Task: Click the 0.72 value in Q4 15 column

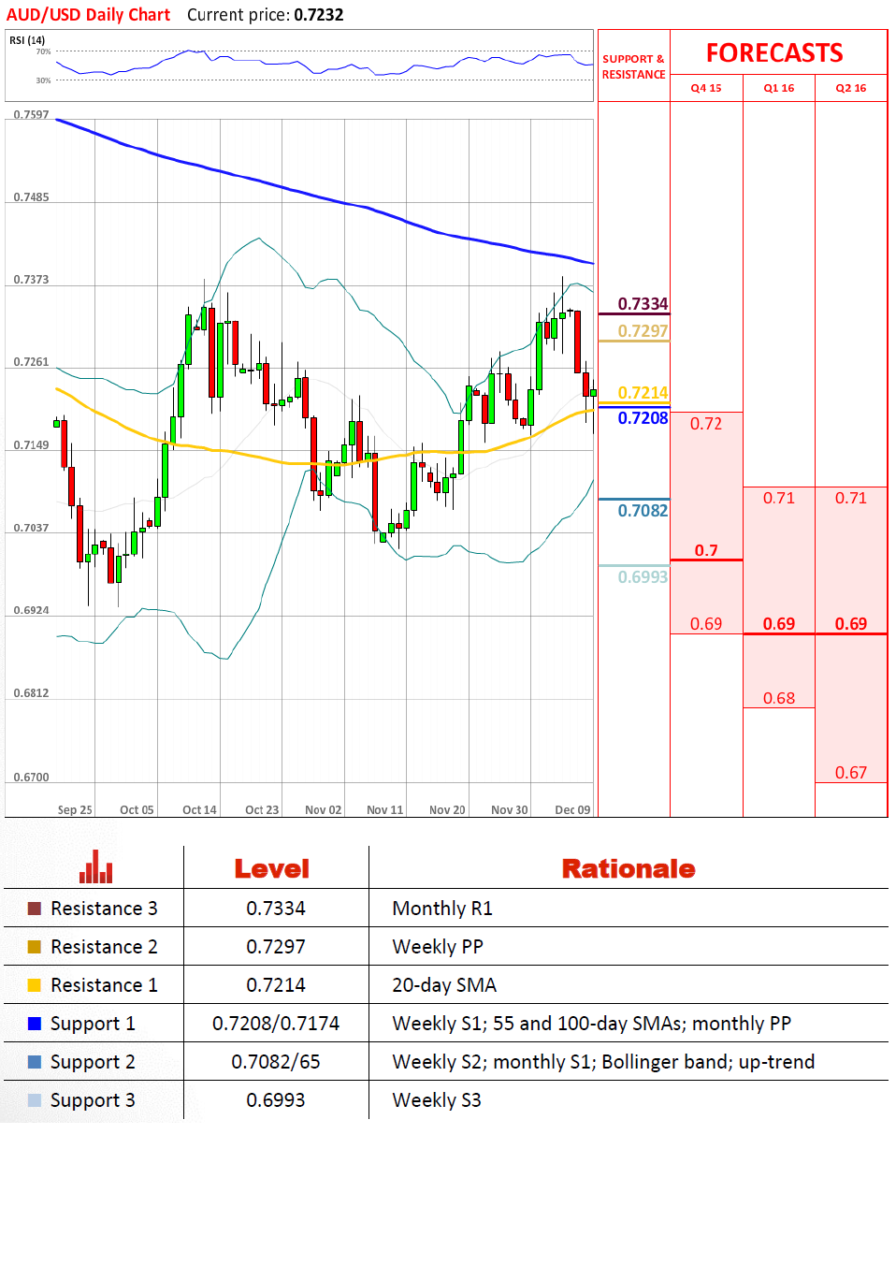Action: [706, 424]
